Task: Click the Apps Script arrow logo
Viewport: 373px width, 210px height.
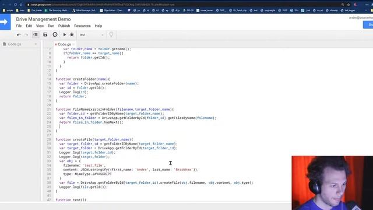Action: click(x=5, y=22)
